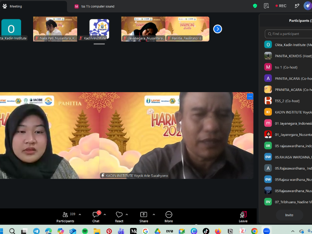Open Task View in taskbar
312x234 pixels.
(x=24, y=231)
